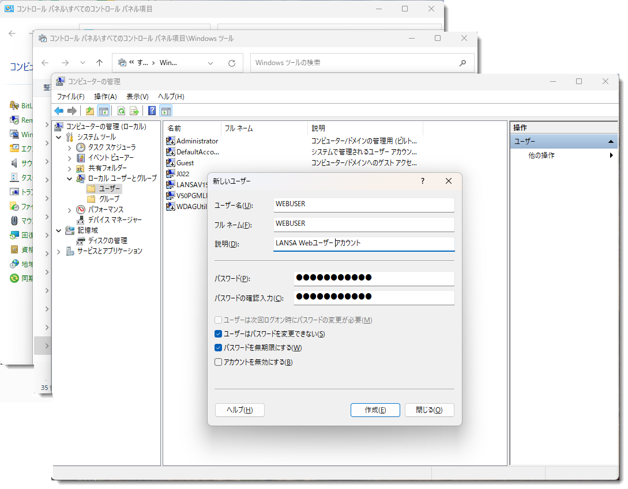This screenshot has height=489, width=628.
Task: Click the refresh icon in Windows ツール window
Action: (x=231, y=63)
